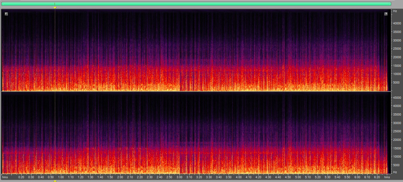Click the hms label at the ruler's right end
Viewport: 403px width, 182px height.
pos(387,177)
